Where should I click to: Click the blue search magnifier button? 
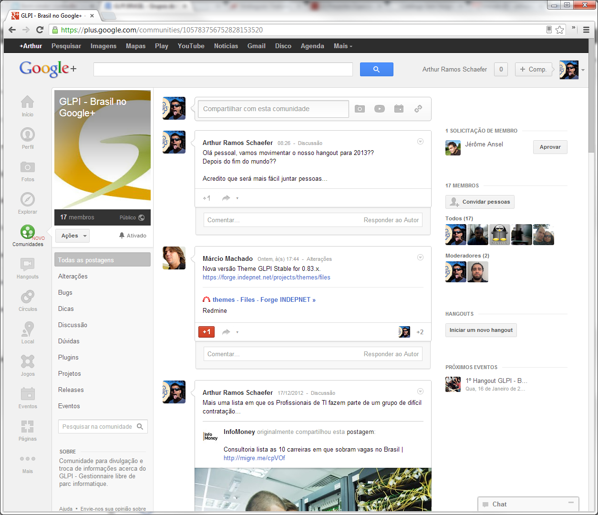(x=377, y=69)
